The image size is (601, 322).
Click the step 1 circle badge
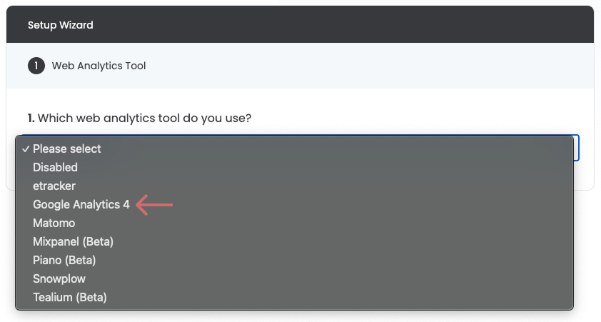[x=36, y=66]
